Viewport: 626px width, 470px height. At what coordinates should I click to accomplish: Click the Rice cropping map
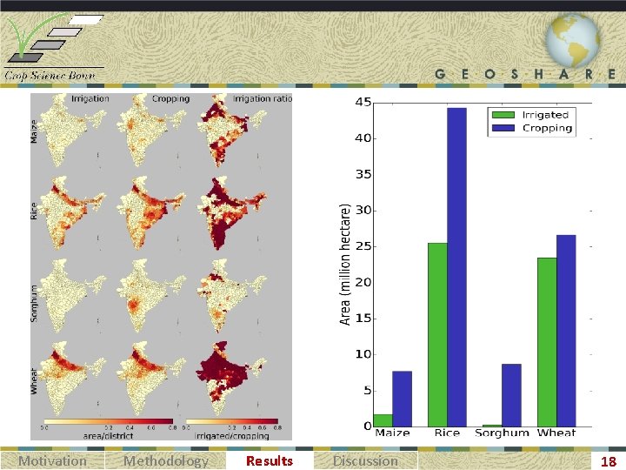(151, 213)
